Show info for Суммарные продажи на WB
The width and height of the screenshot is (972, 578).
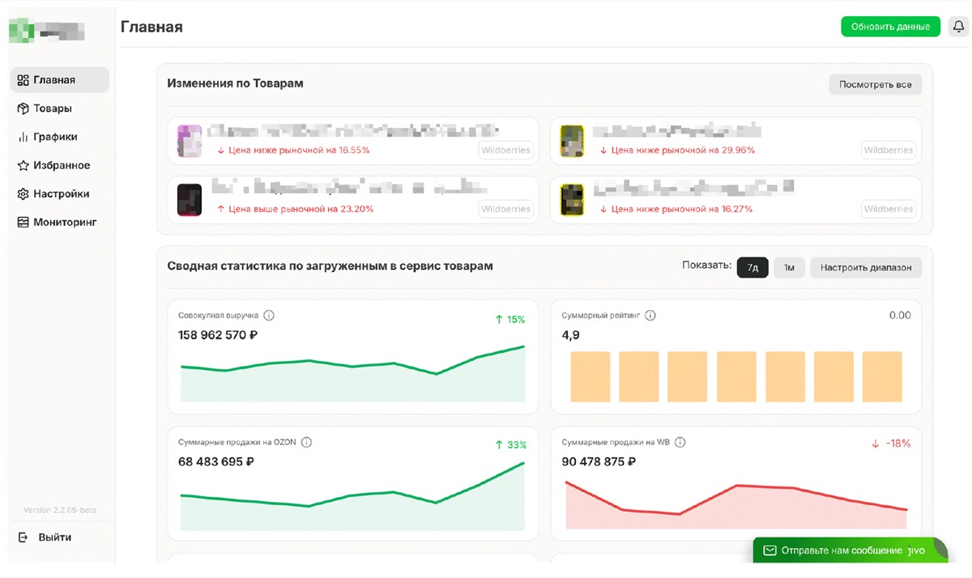(680, 442)
